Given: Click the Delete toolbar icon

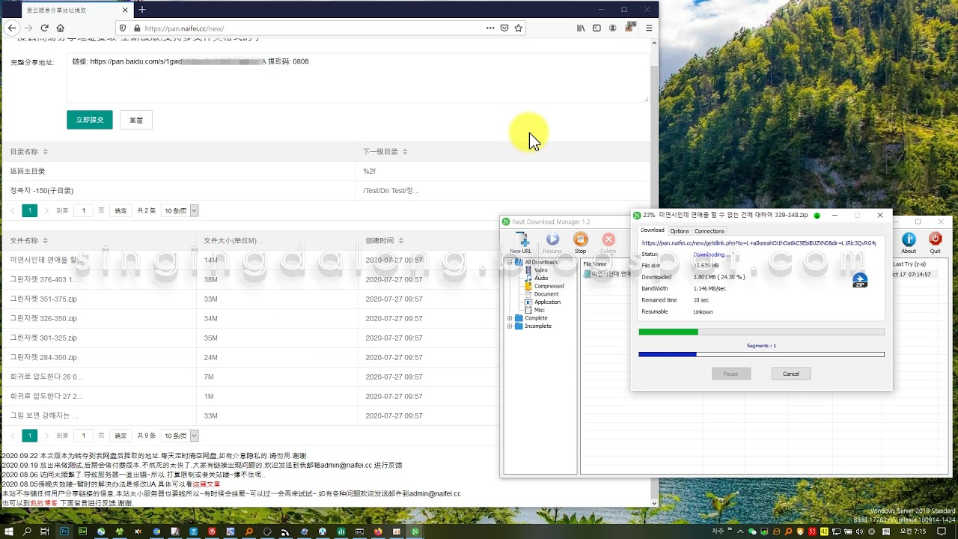Looking at the screenshot, I should point(608,243).
